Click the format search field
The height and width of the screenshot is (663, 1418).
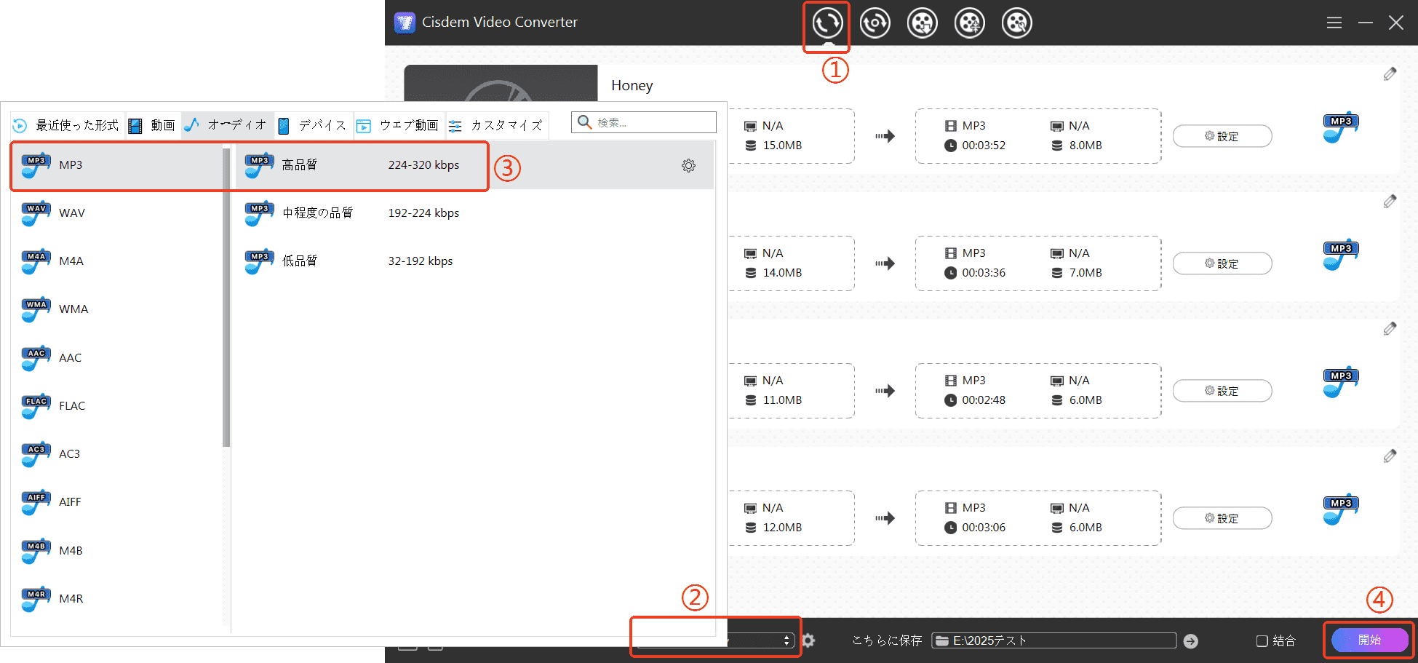coord(644,122)
